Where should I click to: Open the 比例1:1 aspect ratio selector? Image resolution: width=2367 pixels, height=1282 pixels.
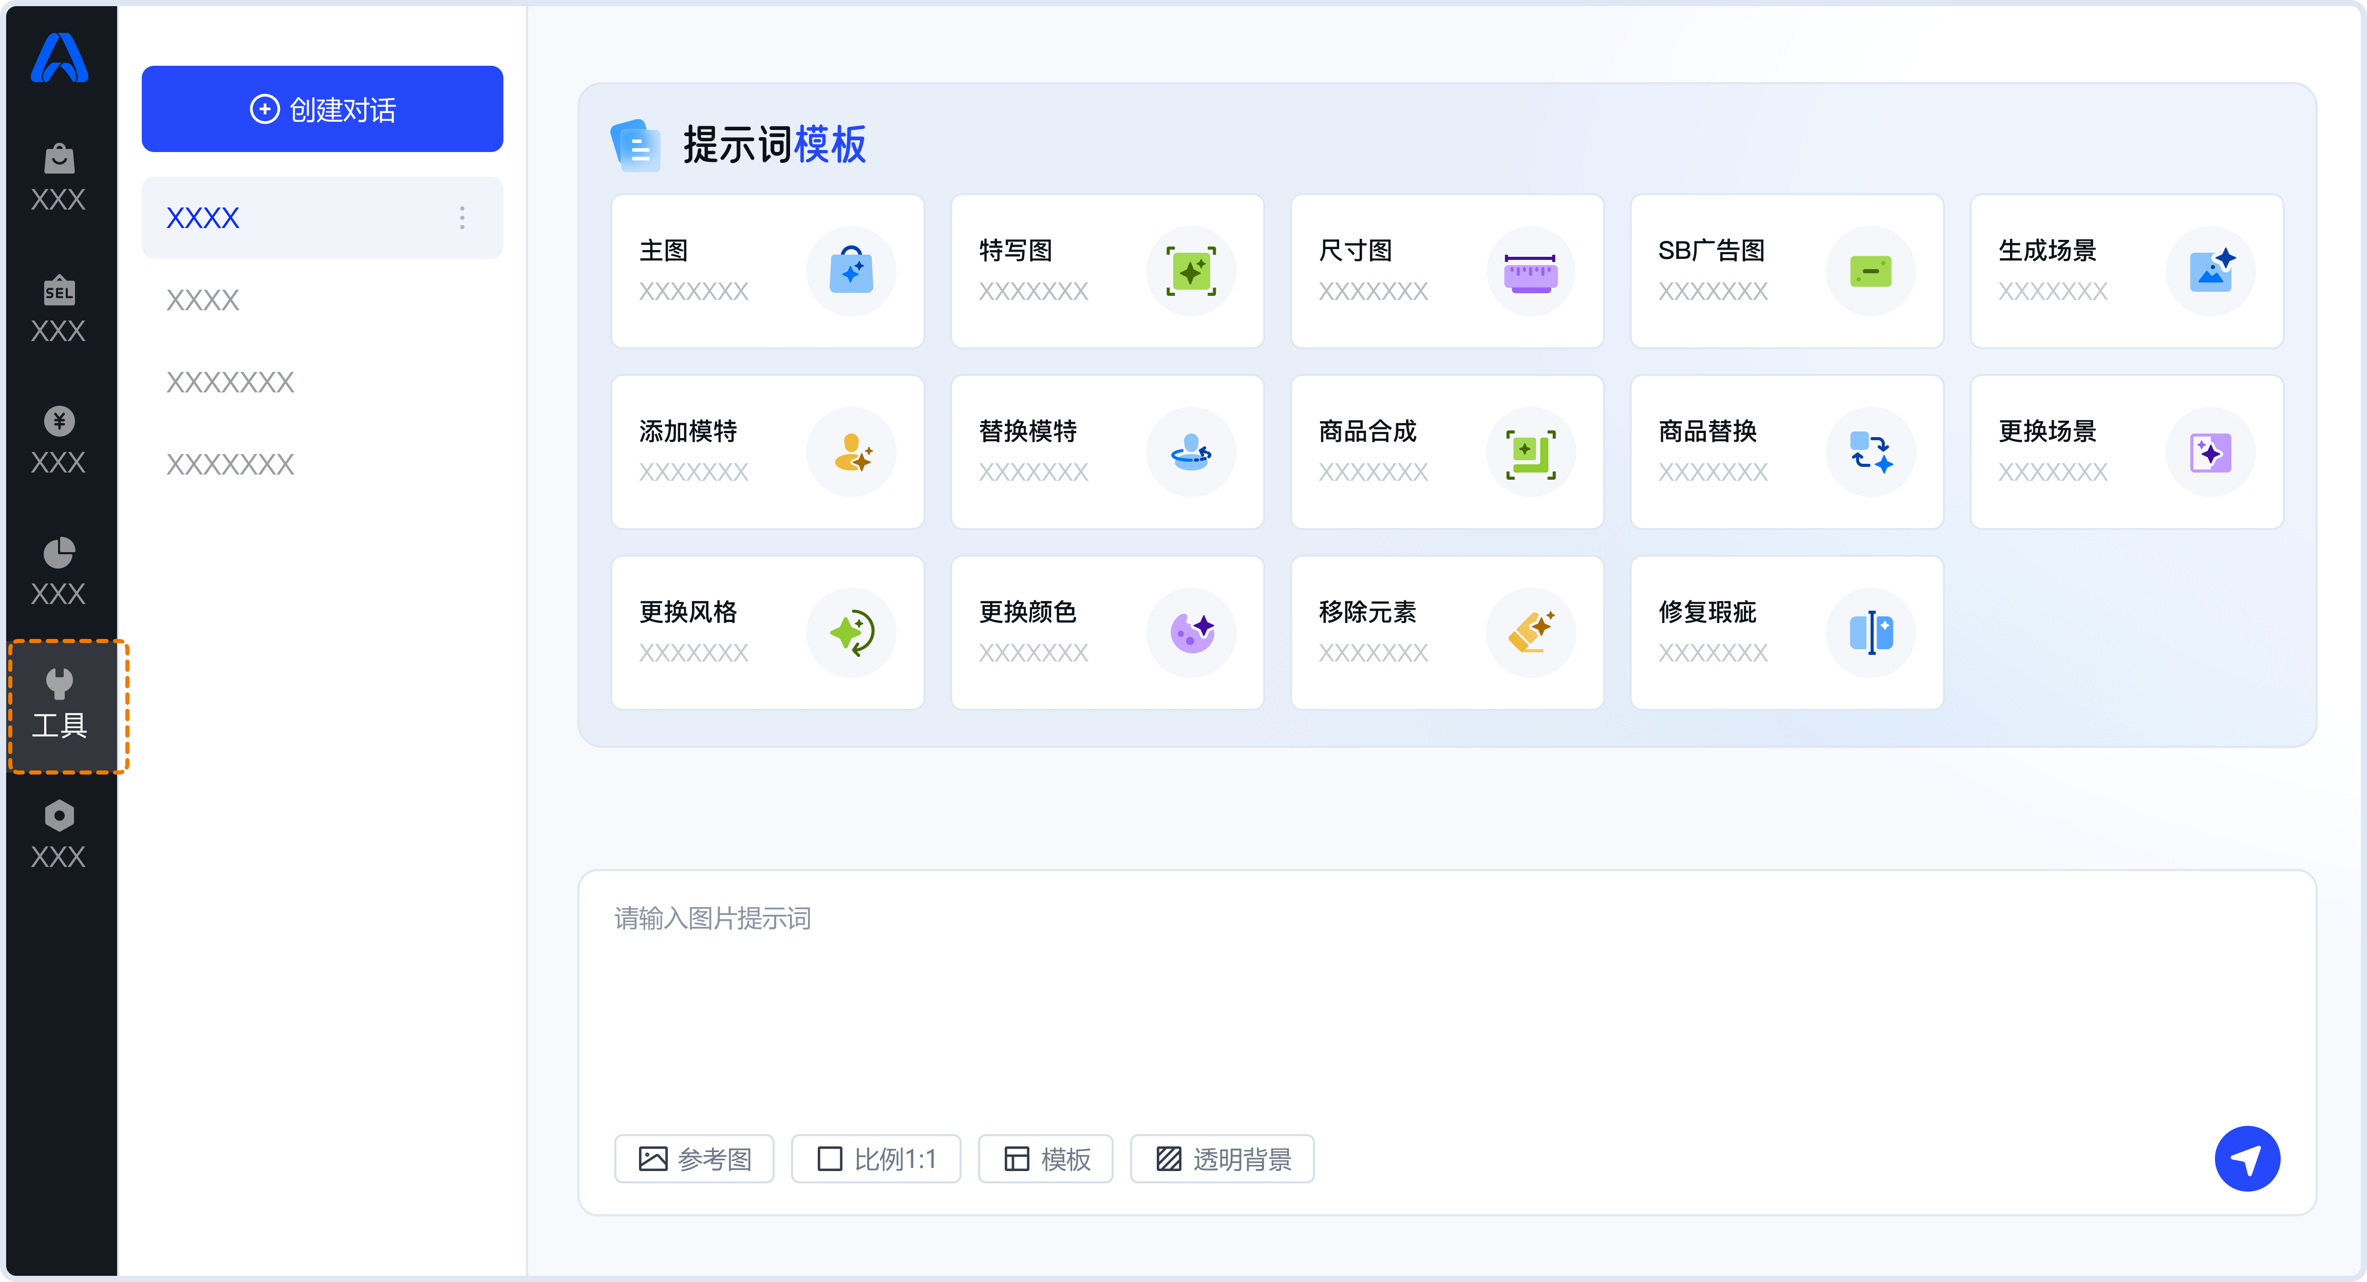(x=876, y=1159)
